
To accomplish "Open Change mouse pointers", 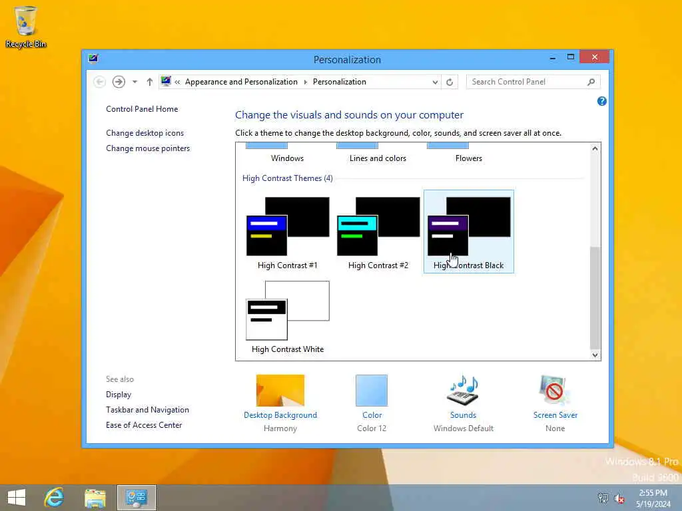I will pyautogui.click(x=148, y=148).
